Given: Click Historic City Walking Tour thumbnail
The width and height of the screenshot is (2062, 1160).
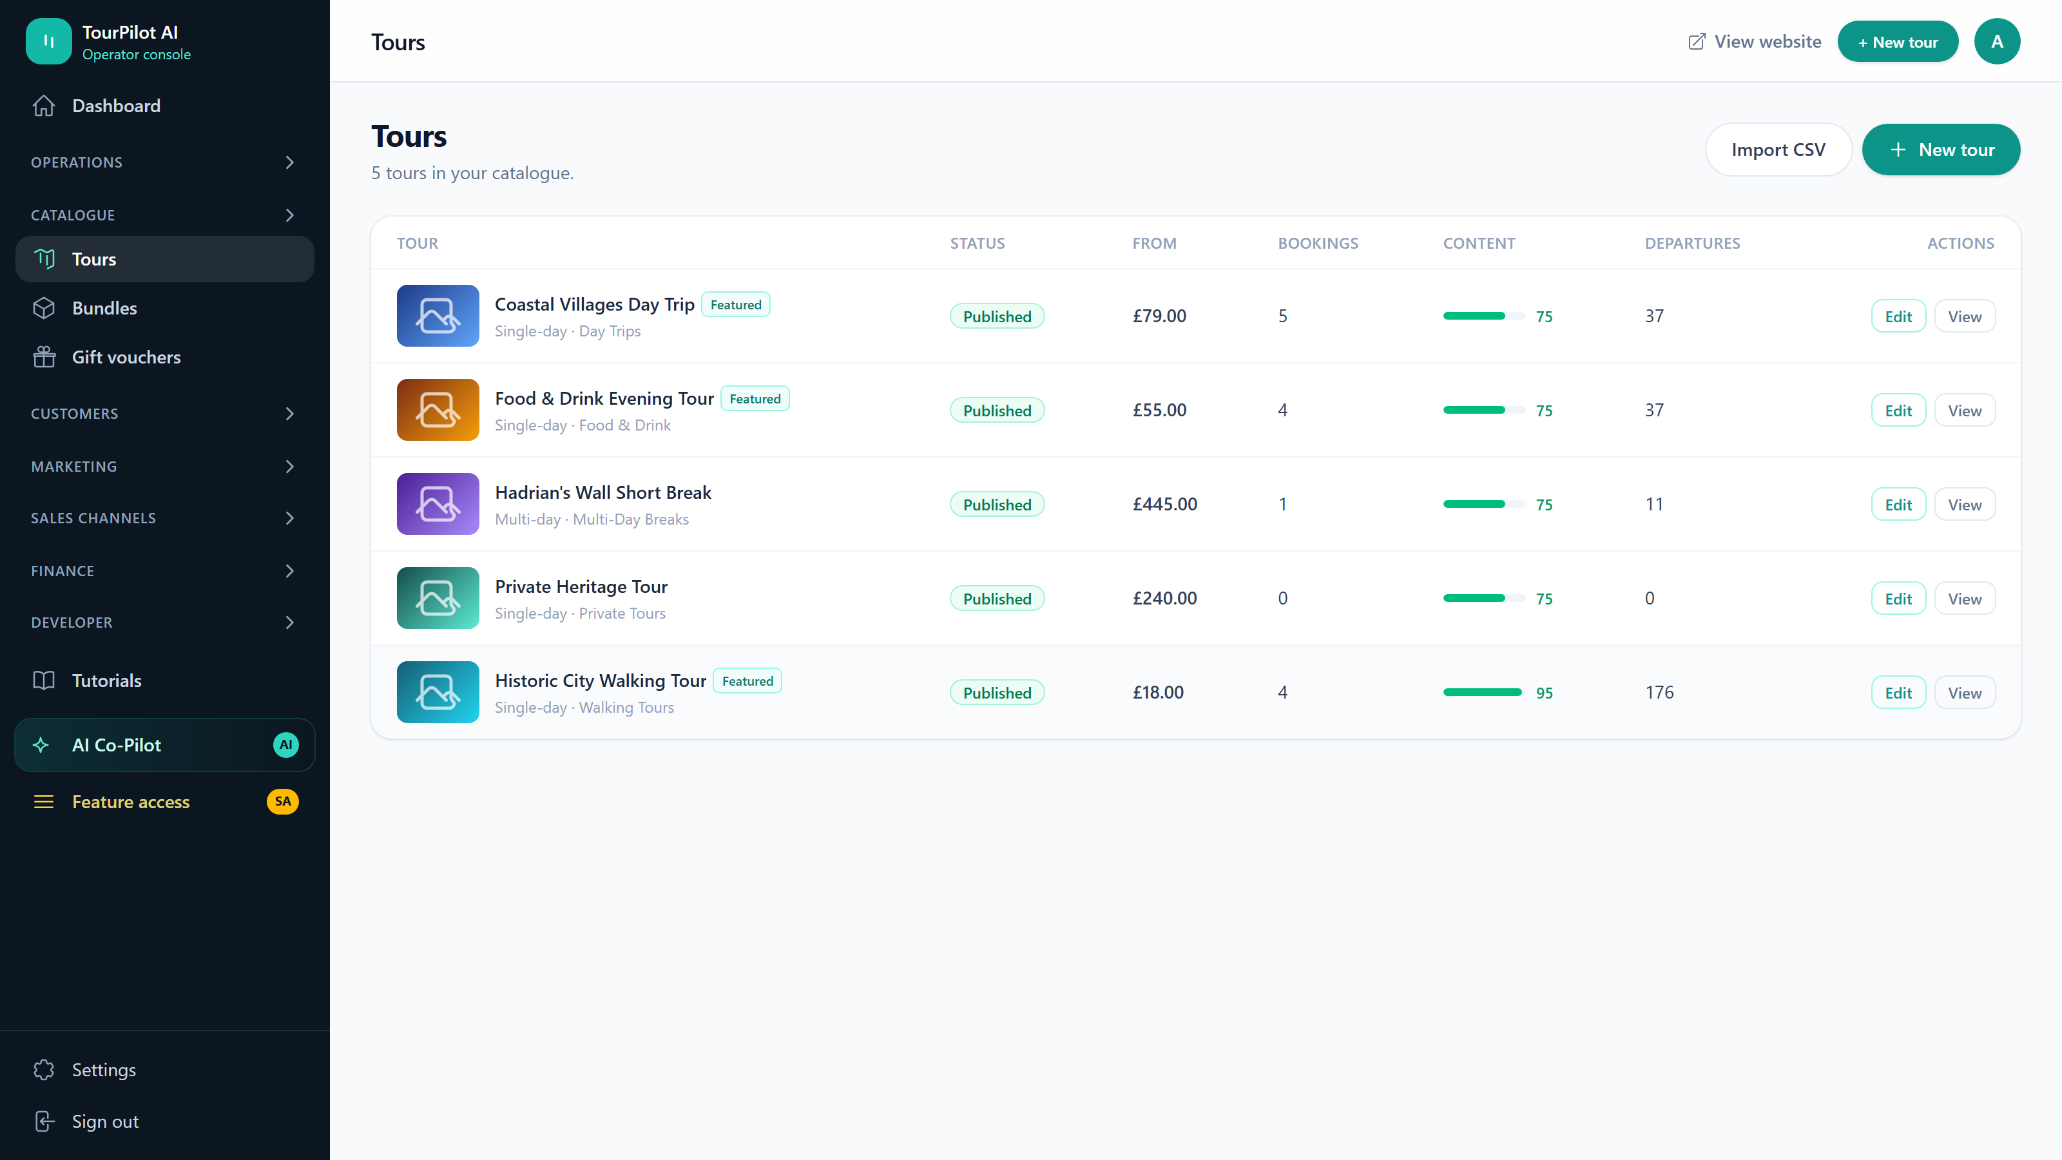Looking at the screenshot, I should point(438,693).
